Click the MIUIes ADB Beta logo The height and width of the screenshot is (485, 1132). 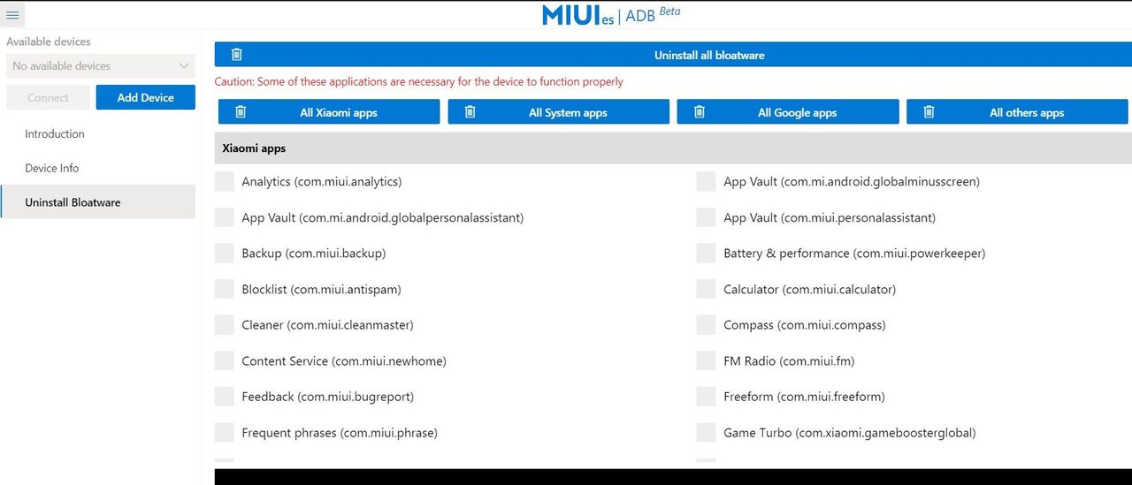click(x=610, y=15)
